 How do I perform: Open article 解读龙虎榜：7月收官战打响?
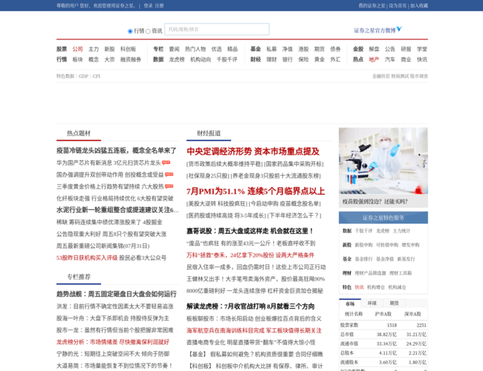pos(250,306)
